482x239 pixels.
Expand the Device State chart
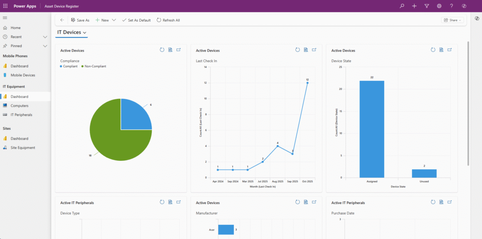click(450, 50)
